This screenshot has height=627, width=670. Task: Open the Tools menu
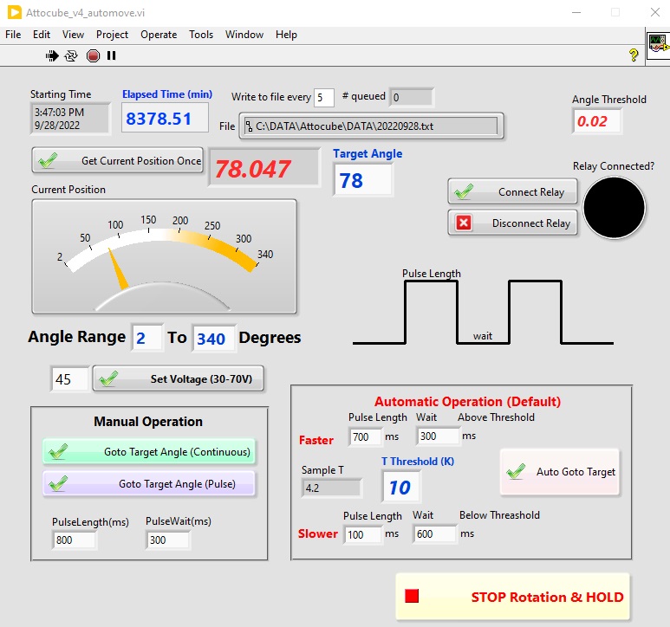201,35
